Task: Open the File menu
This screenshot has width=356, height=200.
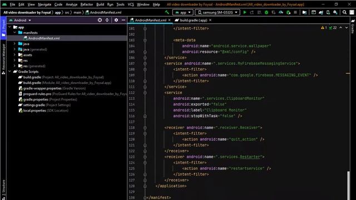Action: coord(12,4)
